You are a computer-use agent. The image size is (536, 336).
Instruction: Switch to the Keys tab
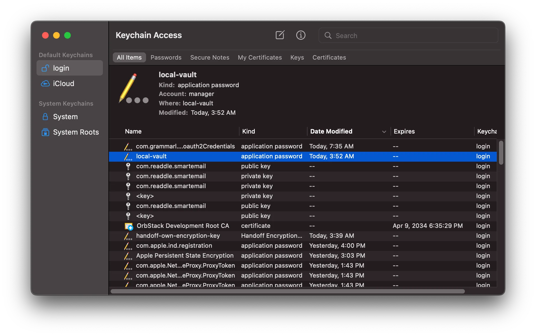(x=297, y=57)
